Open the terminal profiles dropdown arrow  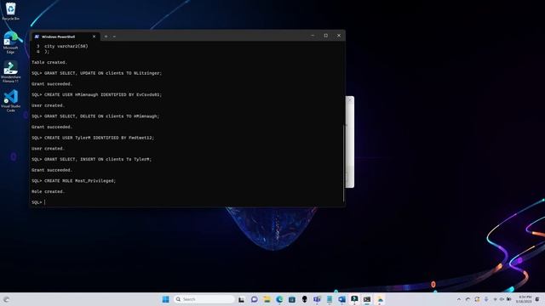[114, 37]
